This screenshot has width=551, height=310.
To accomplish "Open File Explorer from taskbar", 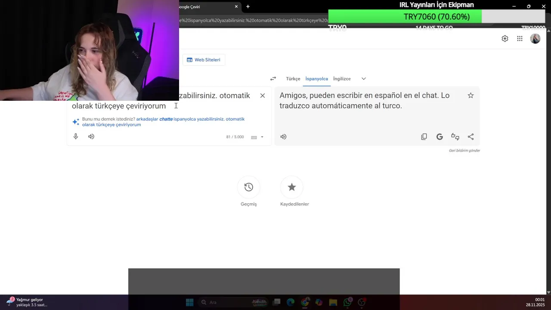I will pyautogui.click(x=333, y=302).
